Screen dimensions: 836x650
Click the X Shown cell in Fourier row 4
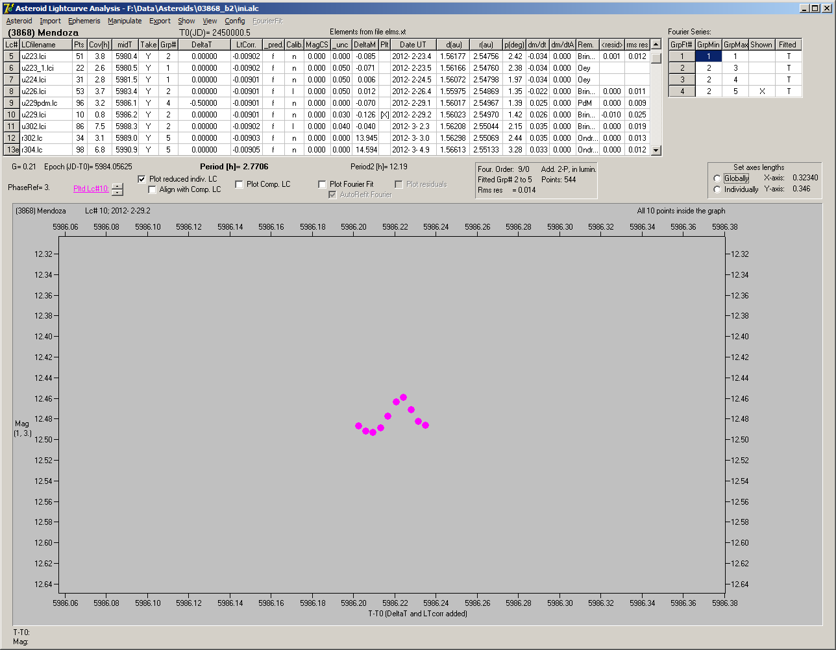[761, 91]
